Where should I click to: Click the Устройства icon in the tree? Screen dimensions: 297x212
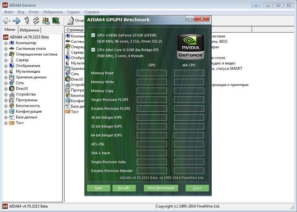tap(11, 94)
